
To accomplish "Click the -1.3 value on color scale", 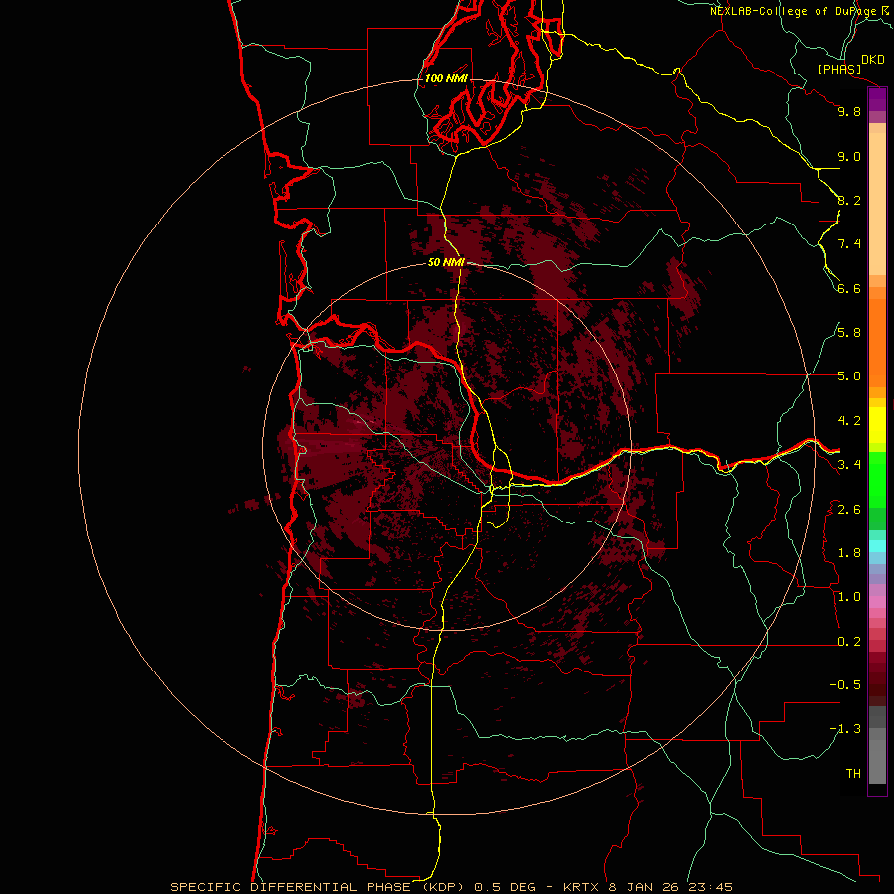I will click(845, 729).
